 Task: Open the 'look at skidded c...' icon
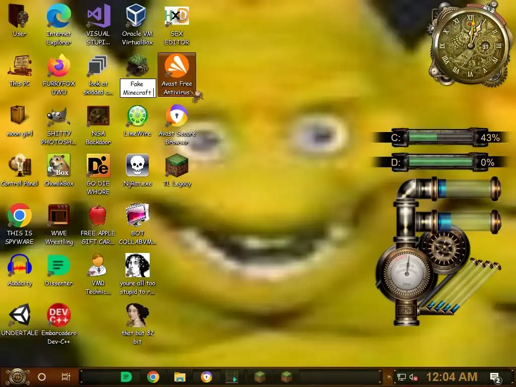pyautogui.click(x=98, y=66)
